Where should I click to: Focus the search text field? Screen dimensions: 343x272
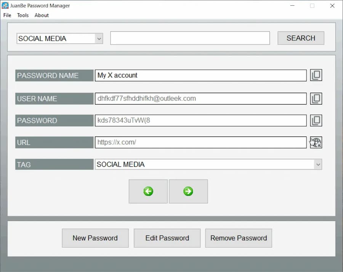190,38
